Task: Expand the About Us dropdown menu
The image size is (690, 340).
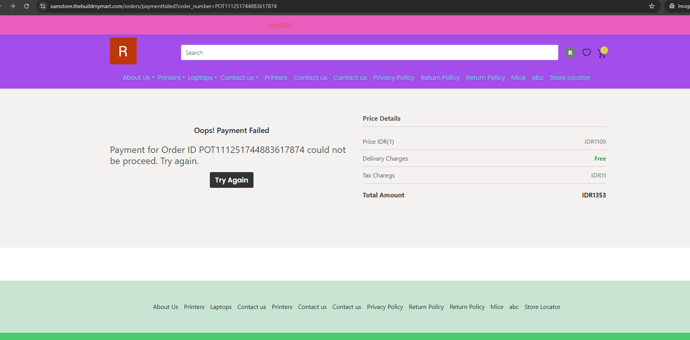Action: tap(139, 77)
